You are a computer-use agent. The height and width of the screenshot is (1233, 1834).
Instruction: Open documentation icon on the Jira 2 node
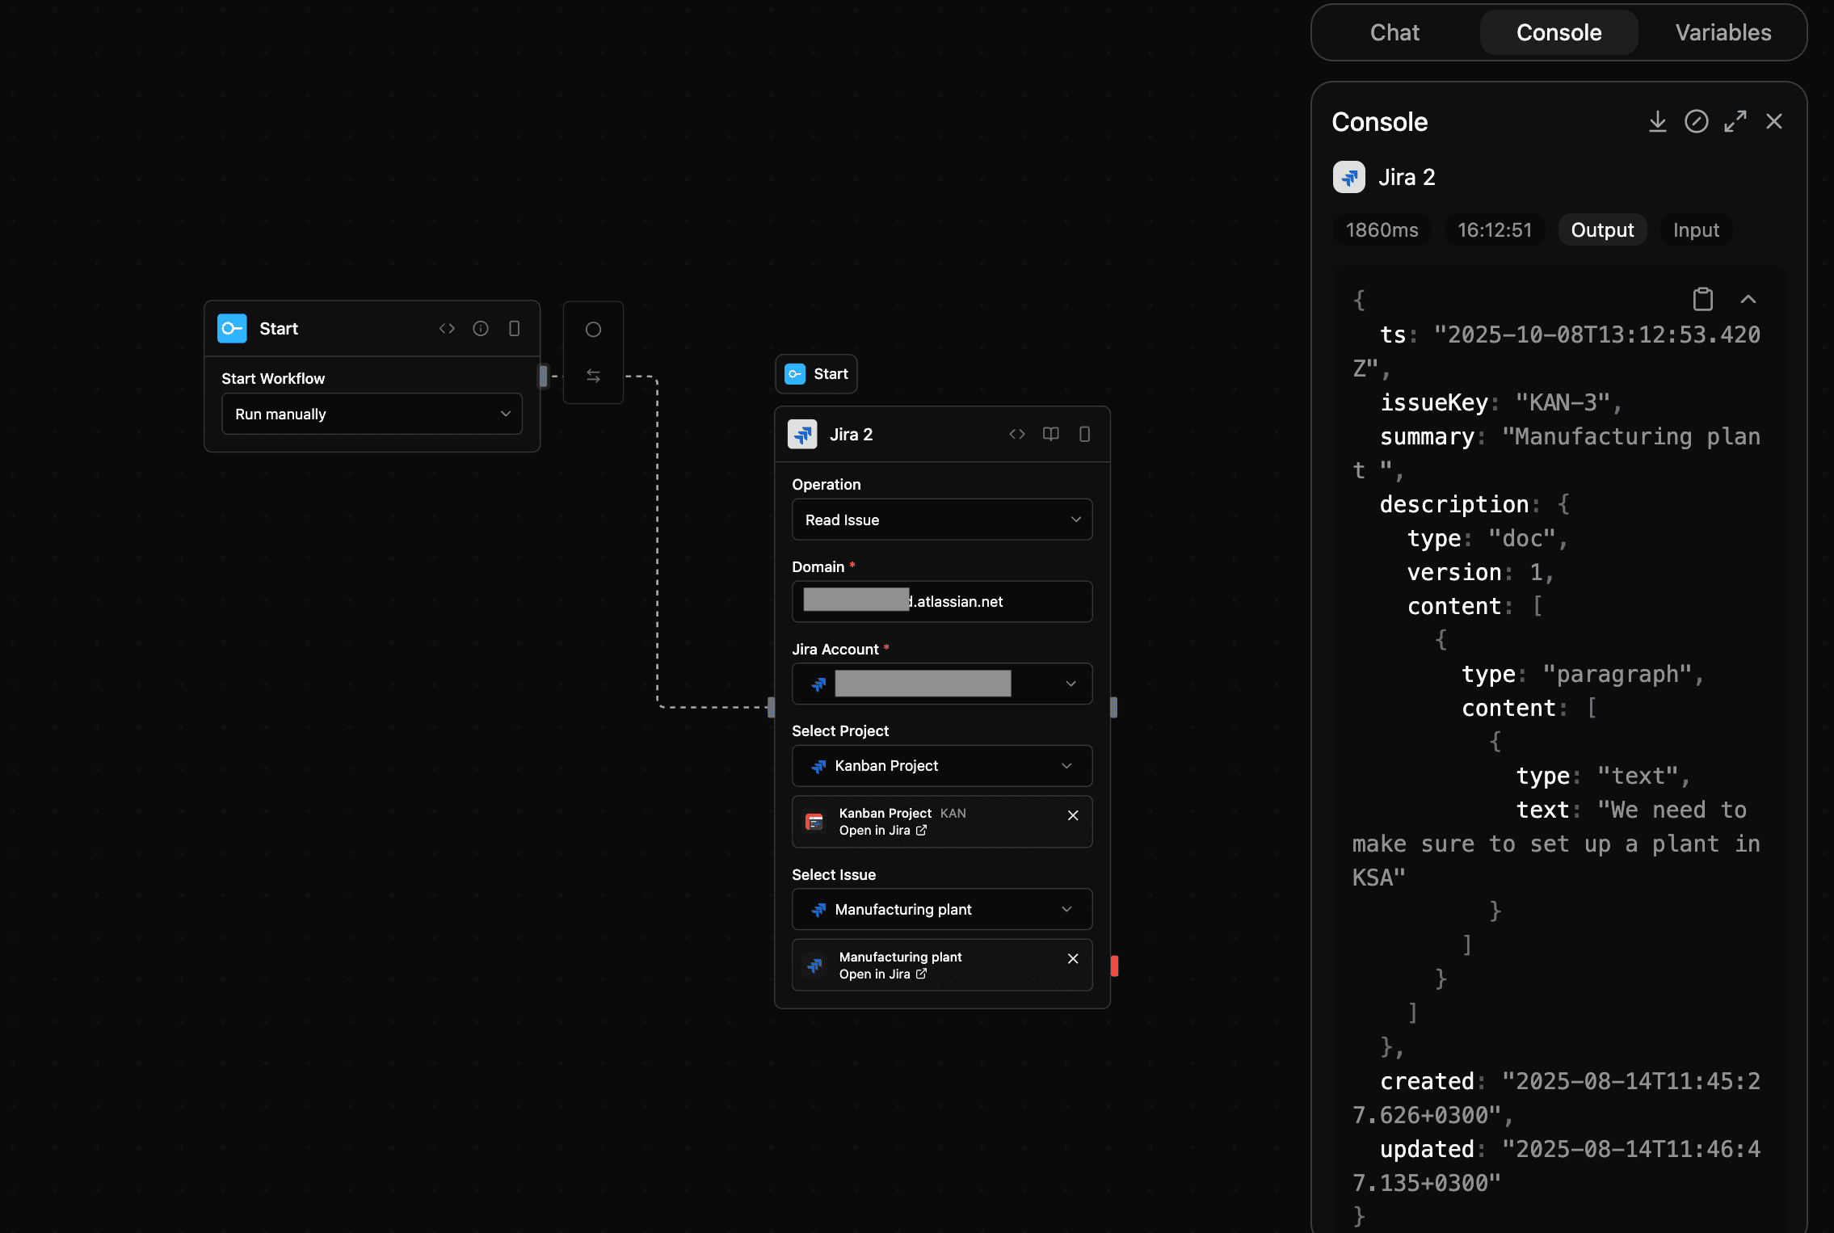click(1050, 434)
